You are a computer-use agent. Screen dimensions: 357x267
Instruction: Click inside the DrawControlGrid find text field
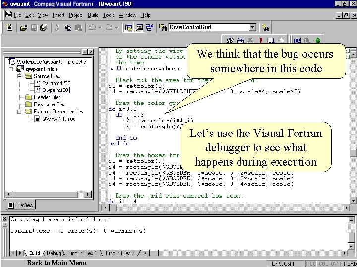coord(208,28)
